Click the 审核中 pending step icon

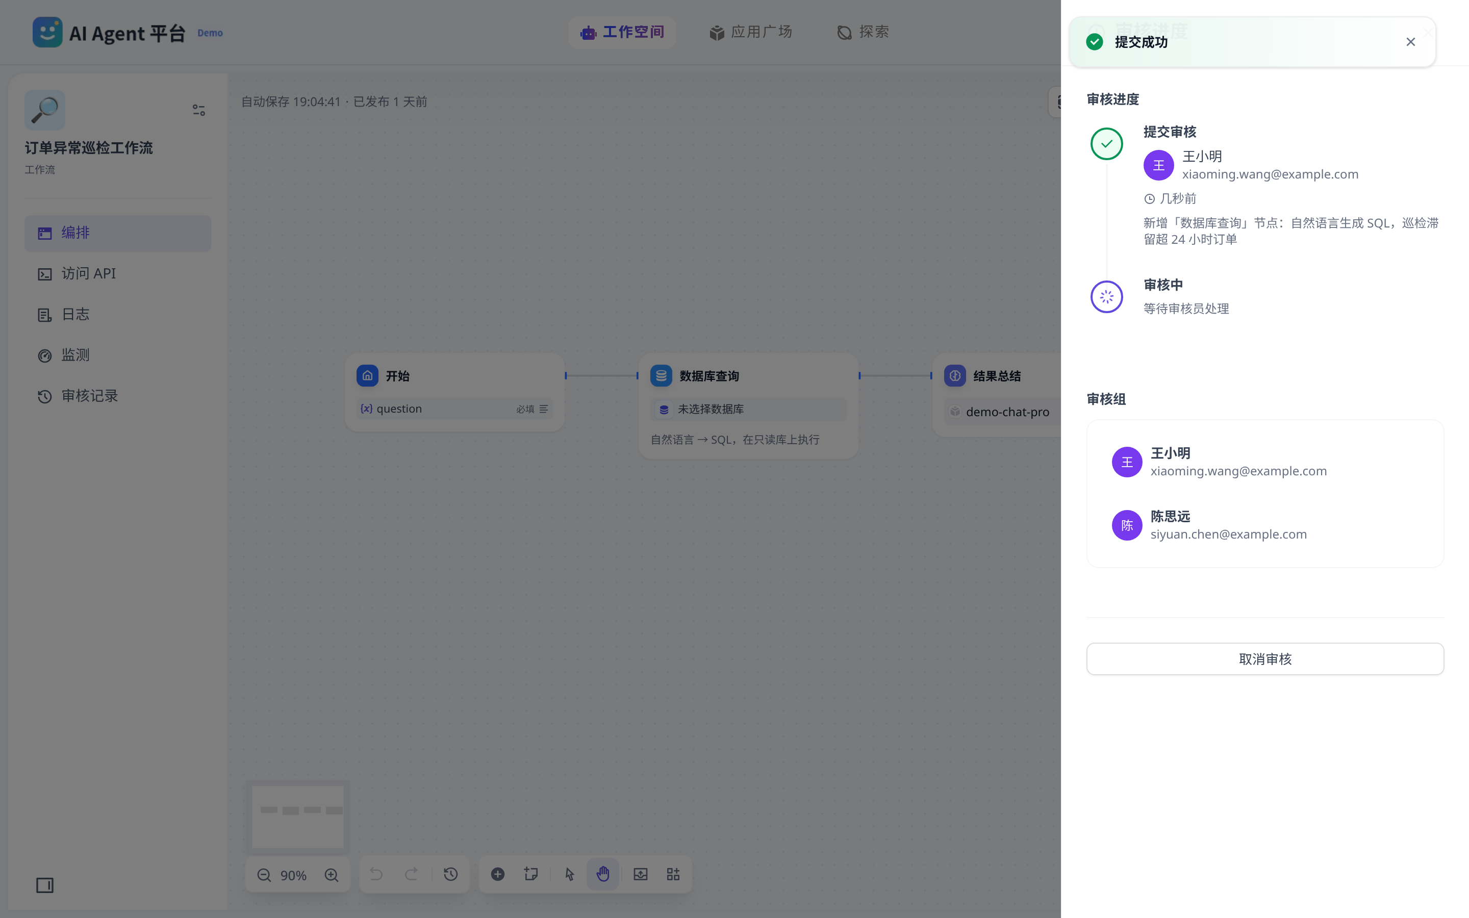pyautogui.click(x=1107, y=297)
